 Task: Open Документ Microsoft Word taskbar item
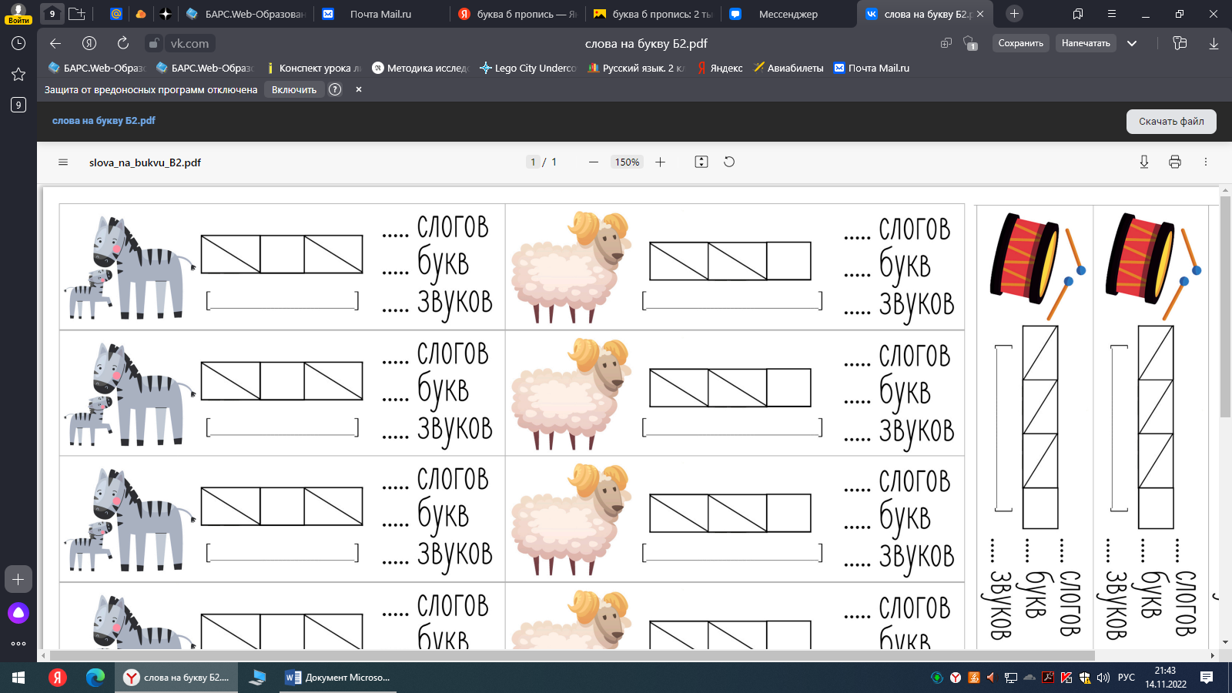point(337,678)
